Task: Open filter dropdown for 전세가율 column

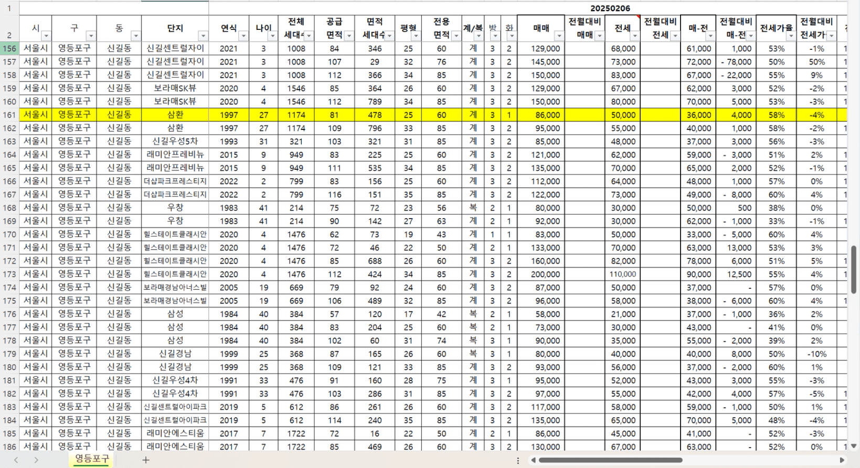Action: [x=791, y=36]
